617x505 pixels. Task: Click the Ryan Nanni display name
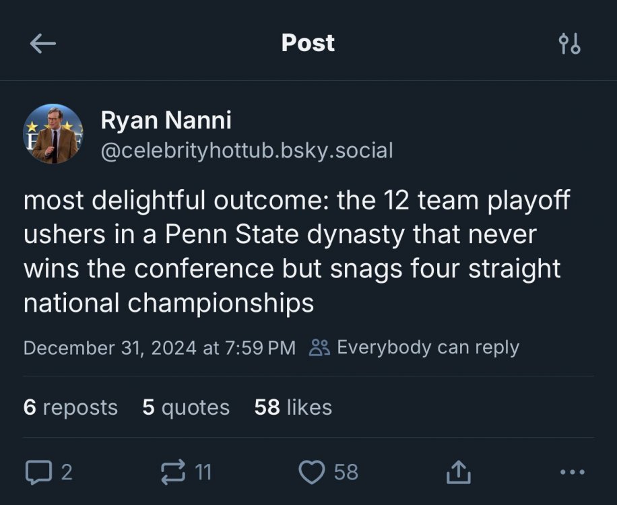coord(166,121)
